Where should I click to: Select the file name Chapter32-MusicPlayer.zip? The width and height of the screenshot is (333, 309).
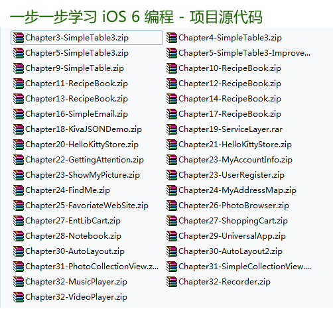pos(76,282)
